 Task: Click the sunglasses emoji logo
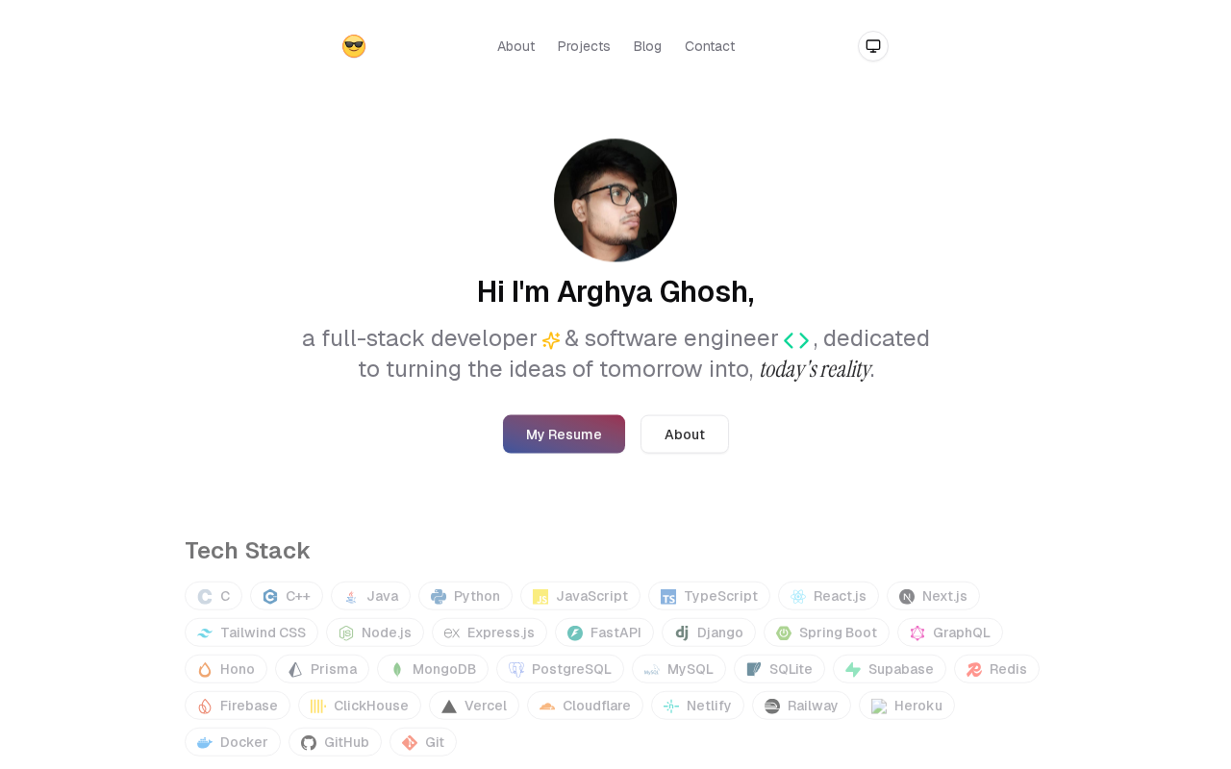pos(354,46)
